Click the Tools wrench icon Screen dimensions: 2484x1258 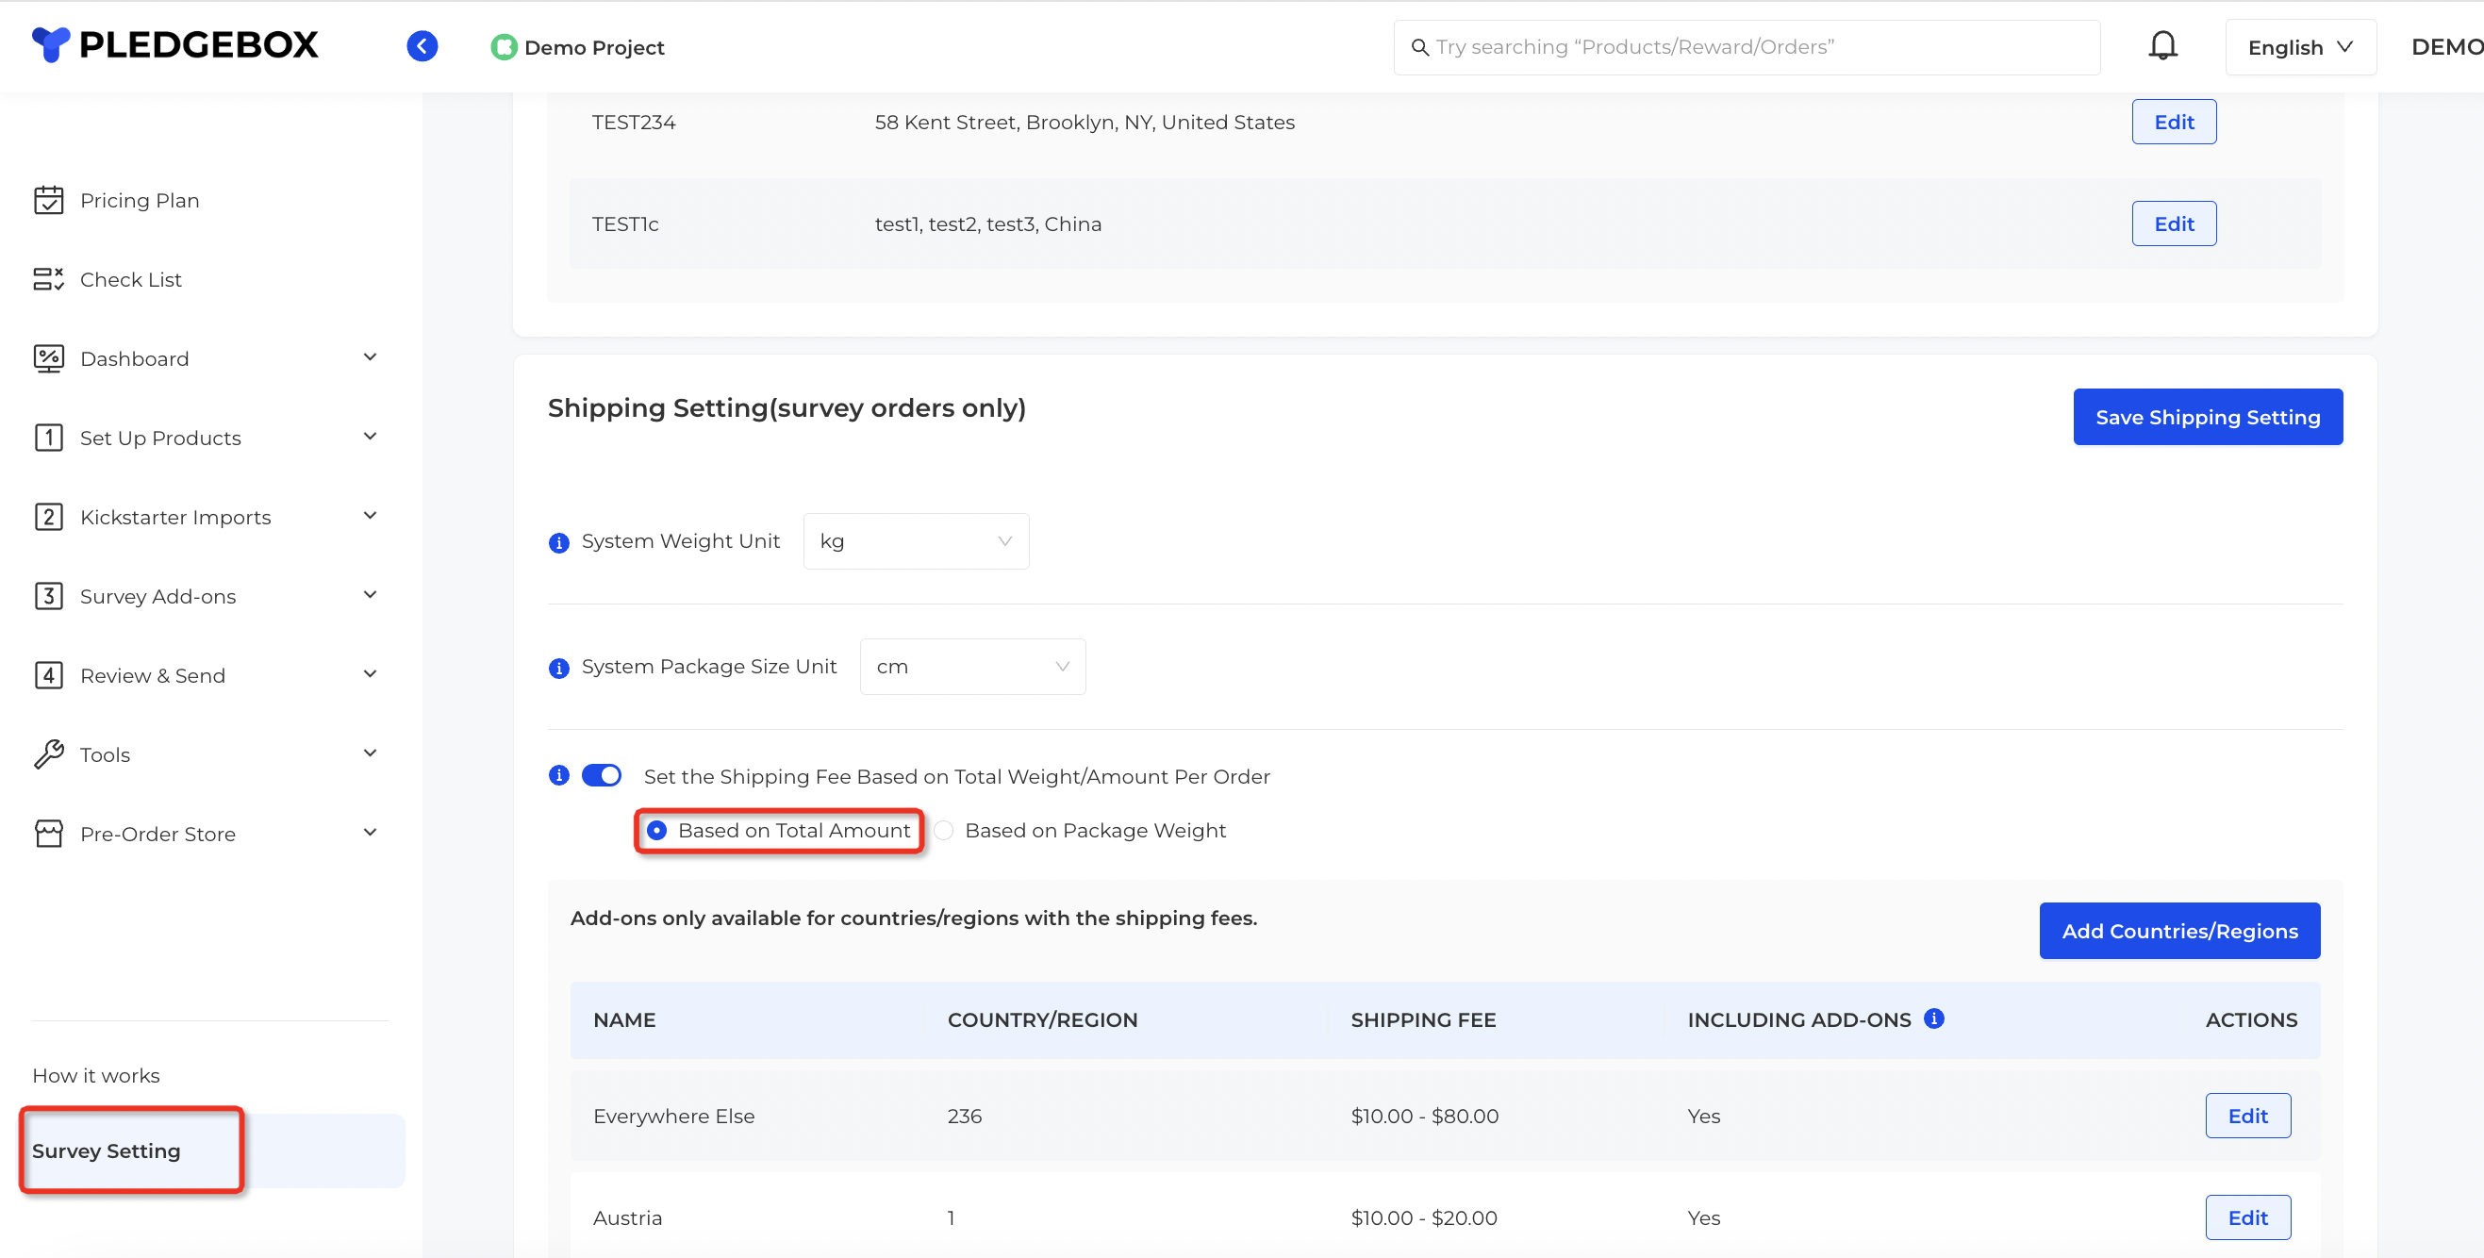48,753
